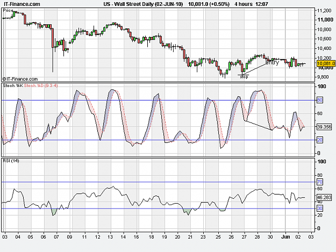Select the 23 date label on the time axis
The height and width of the screenshot is (252, 336).
[x=203, y=237]
